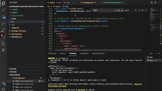
Task: Go to next find match
Action: click(139, 10)
